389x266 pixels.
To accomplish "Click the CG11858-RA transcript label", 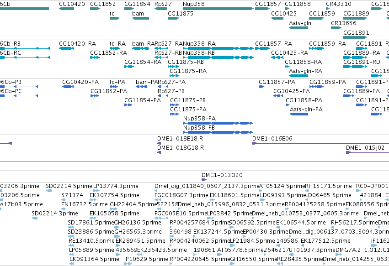I will [x=303, y=62].
